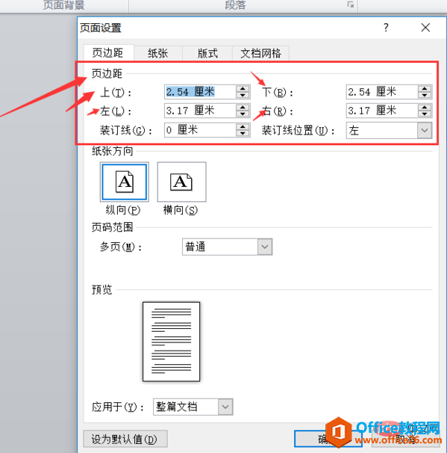Decrease the gutter 装订线(G) value

(x=243, y=133)
